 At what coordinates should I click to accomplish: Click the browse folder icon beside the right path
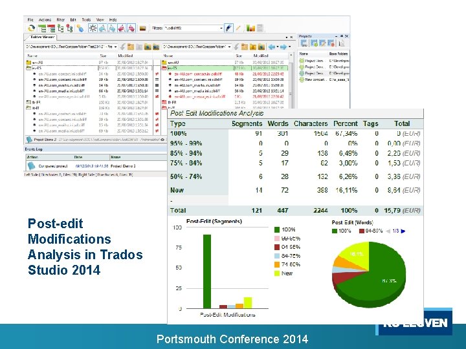(244, 47)
